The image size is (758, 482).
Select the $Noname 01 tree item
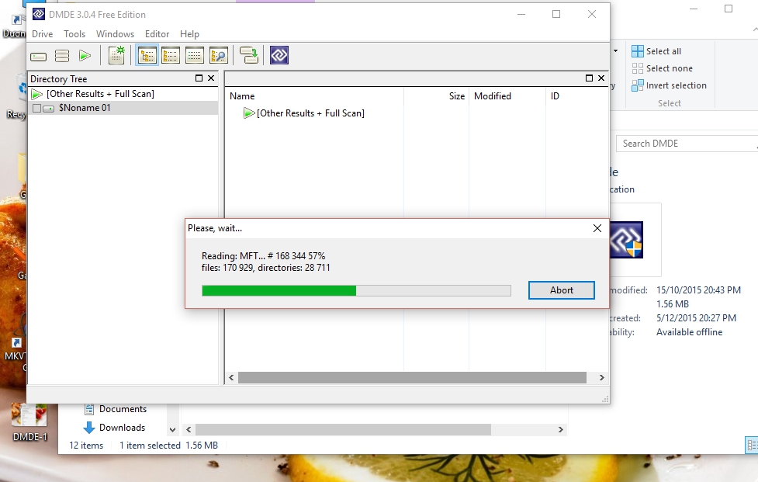(x=85, y=108)
